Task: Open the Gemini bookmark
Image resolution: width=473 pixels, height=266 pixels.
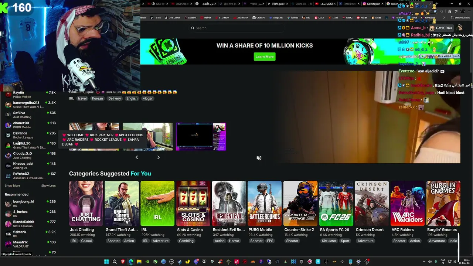Action: pos(293,18)
